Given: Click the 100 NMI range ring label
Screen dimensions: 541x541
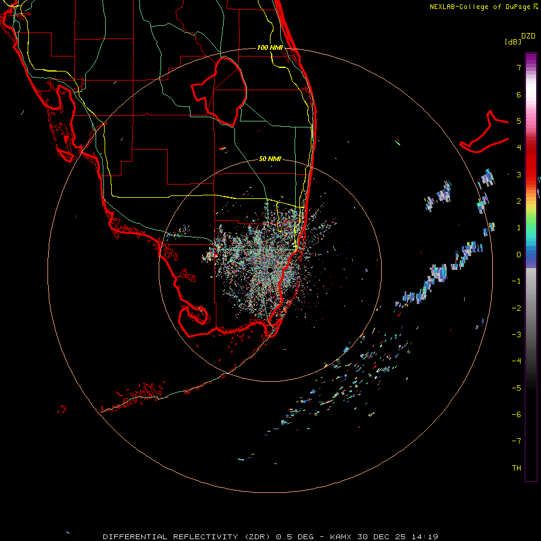Looking at the screenshot, I should [x=270, y=47].
